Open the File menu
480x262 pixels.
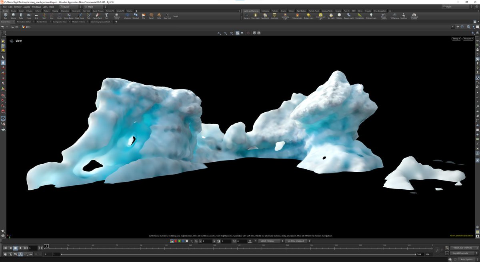[x=4, y=7]
